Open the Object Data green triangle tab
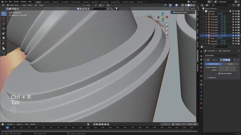This screenshot has width=241, height=135. click(201, 99)
